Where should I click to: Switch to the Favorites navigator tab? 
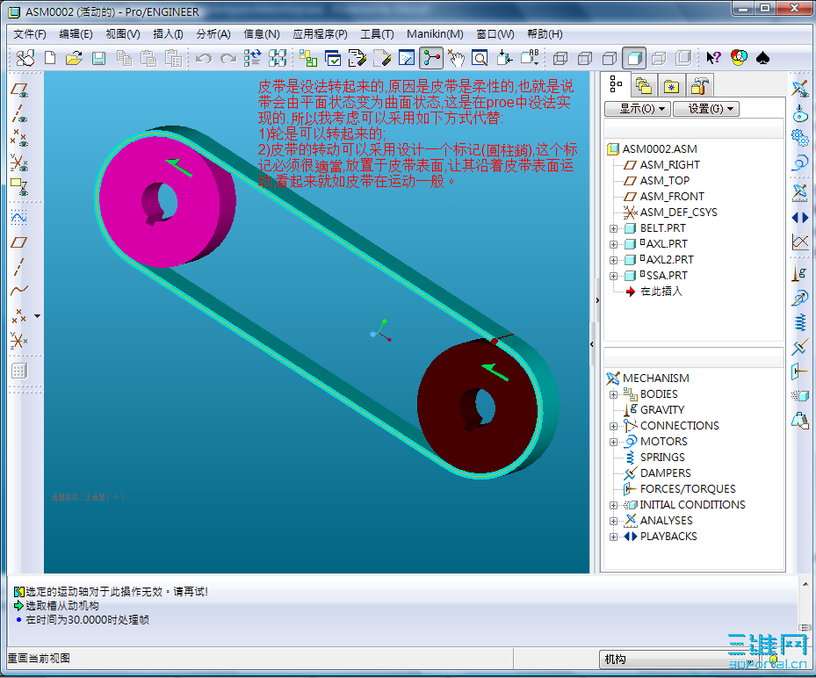671,85
